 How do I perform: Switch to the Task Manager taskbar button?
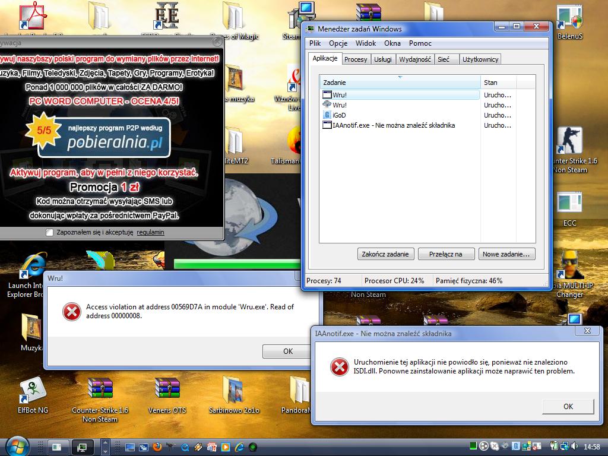(x=82, y=446)
